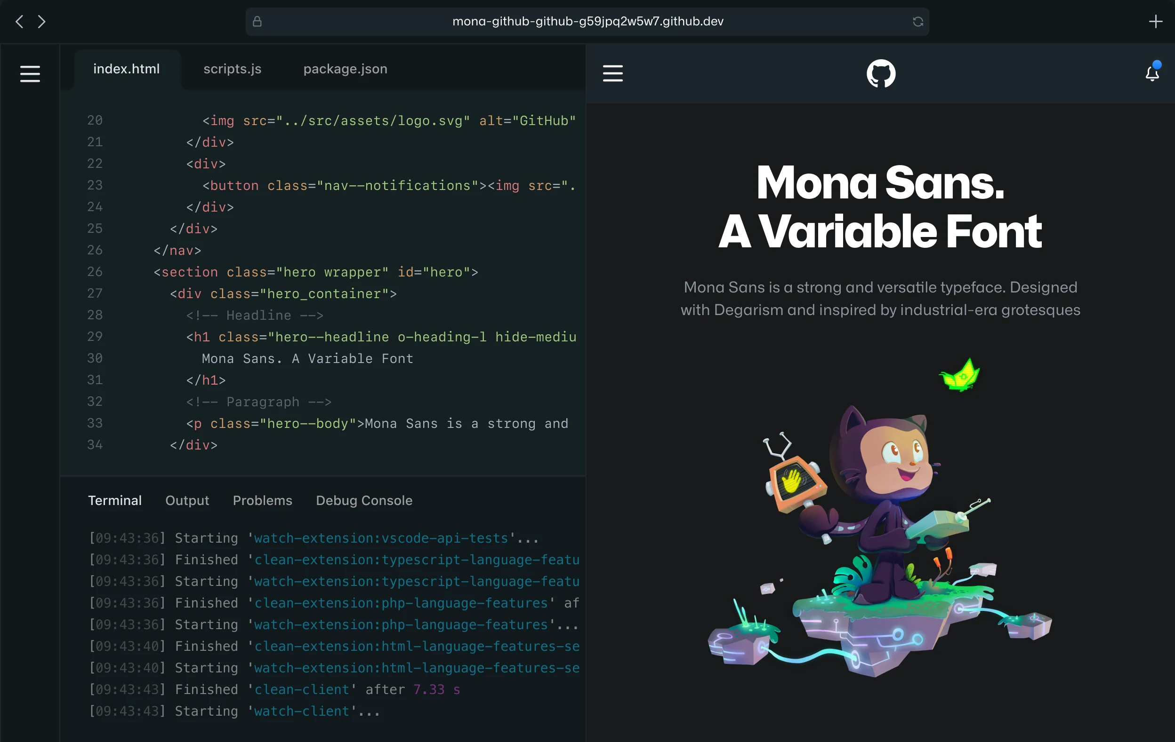
Task: Click the lock icon in the address bar
Action: [x=257, y=22]
